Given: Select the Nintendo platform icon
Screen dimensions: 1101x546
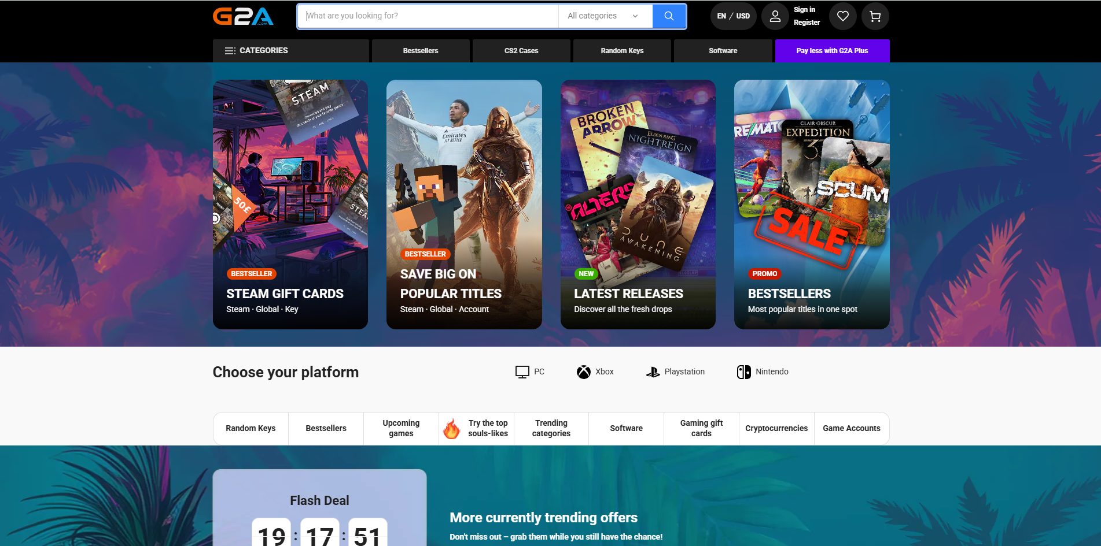Looking at the screenshot, I should coord(743,372).
